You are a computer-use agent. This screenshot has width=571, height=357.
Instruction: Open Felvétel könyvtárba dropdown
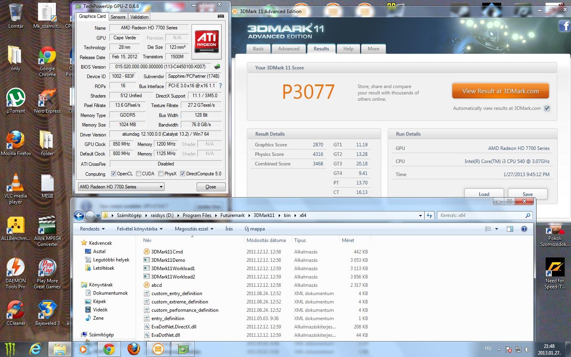click(x=140, y=229)
